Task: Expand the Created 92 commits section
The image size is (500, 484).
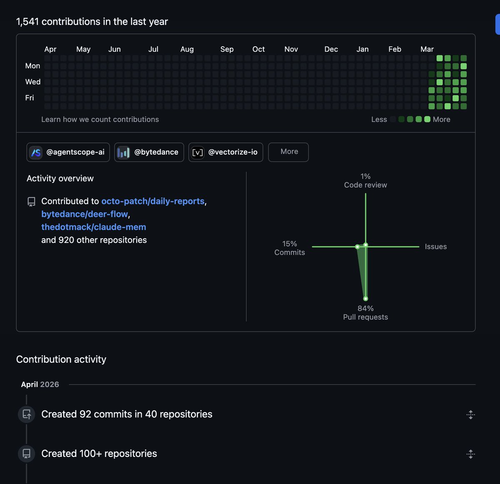Action: pos(470,414)
